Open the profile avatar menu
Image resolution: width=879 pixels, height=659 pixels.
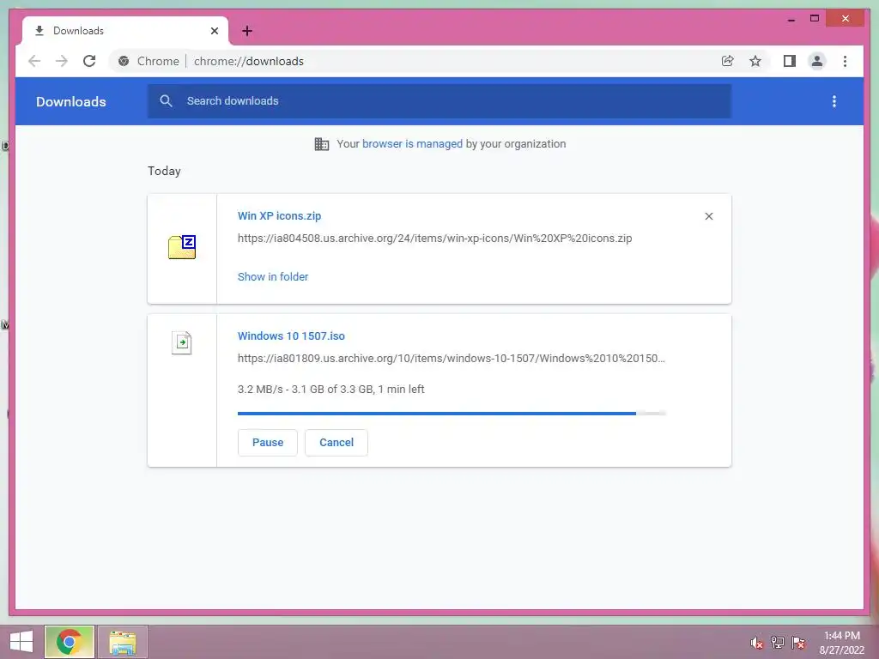tap(817, 61)
